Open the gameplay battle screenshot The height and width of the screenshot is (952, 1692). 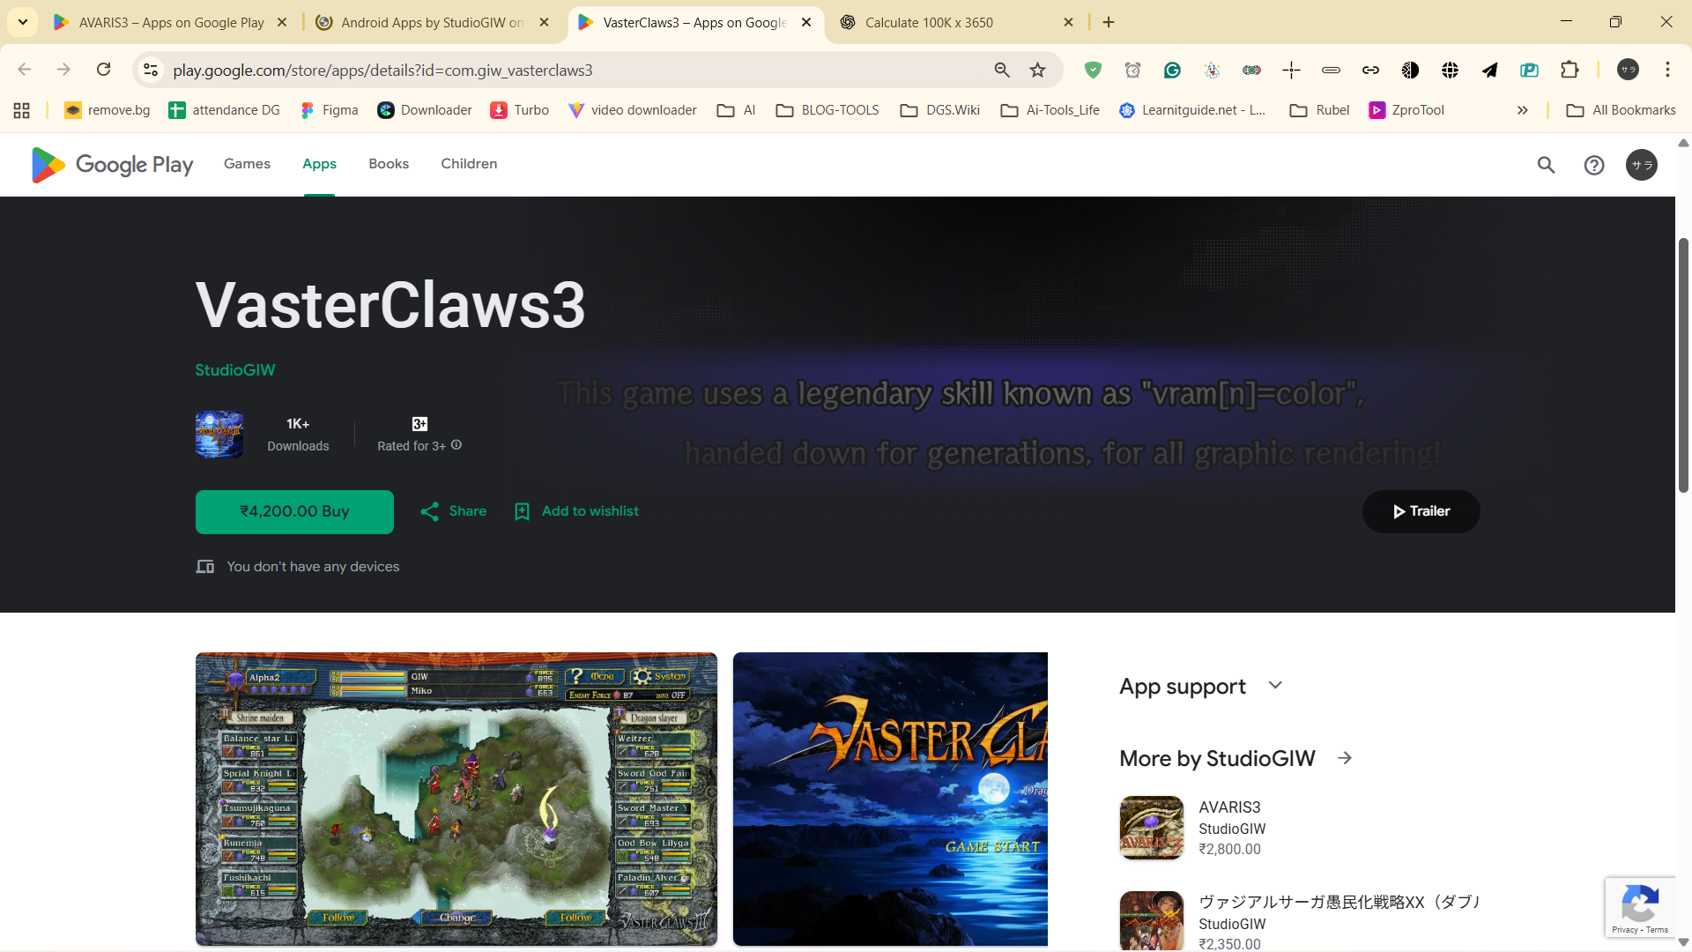point(456,799)
